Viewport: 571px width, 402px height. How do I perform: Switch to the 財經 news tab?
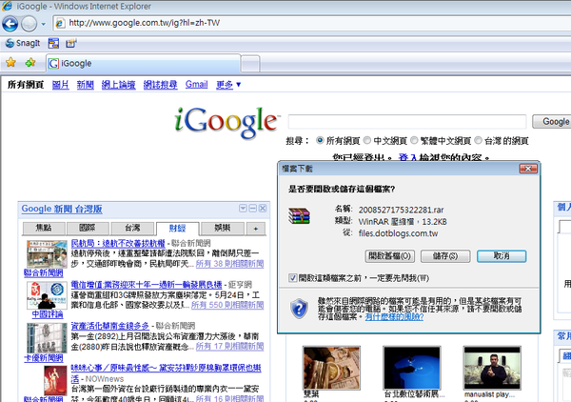[x=178, y=229]
